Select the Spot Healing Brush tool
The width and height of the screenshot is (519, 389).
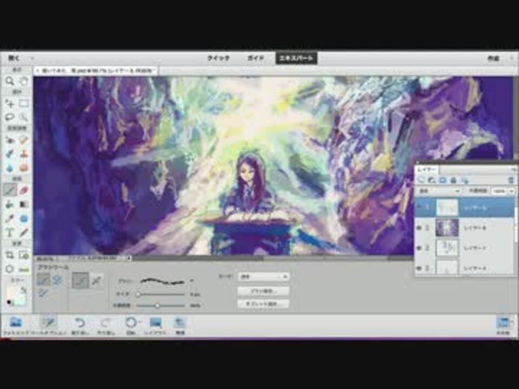pyautogui.click(x=23, y=140)
